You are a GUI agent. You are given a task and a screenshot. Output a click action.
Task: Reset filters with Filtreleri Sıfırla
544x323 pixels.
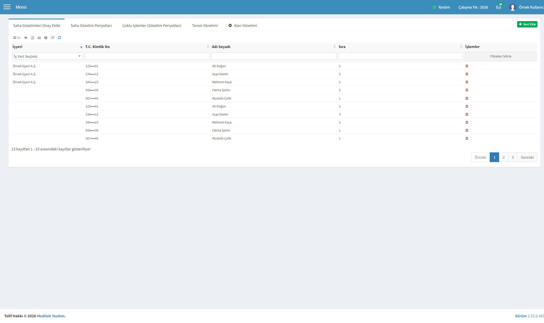(501, 56)
